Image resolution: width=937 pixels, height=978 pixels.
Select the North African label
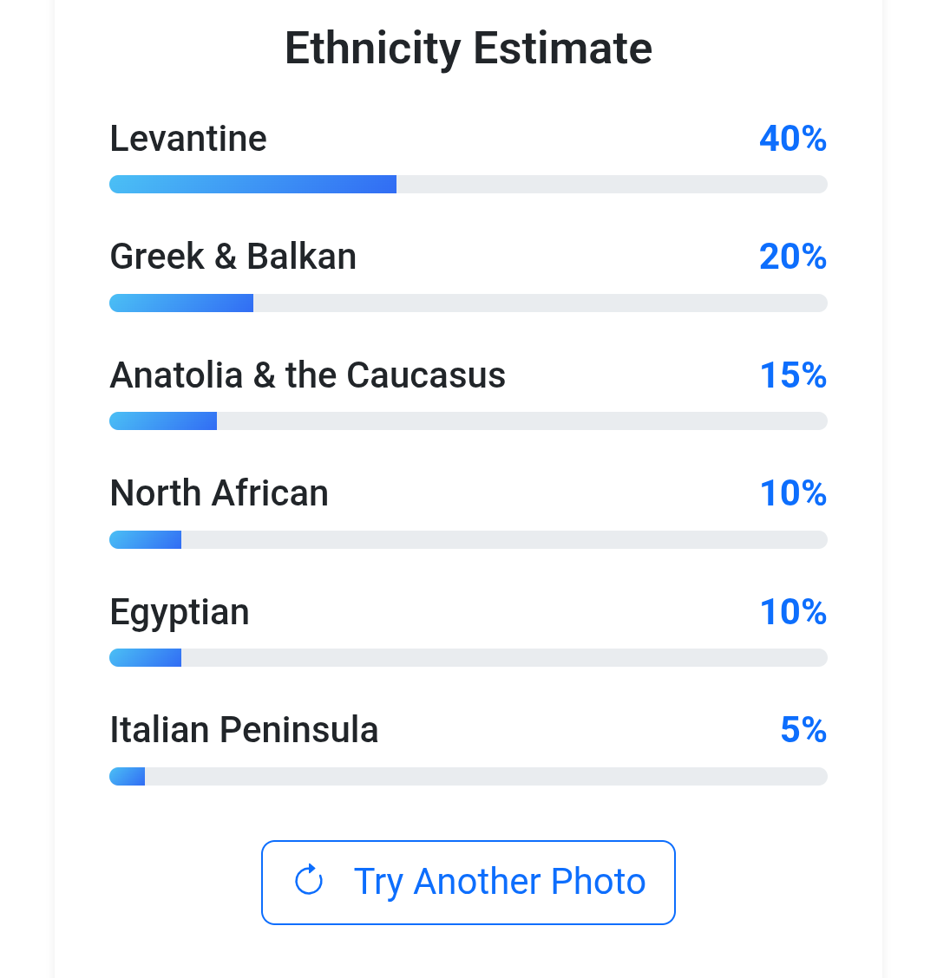[220, 493]
